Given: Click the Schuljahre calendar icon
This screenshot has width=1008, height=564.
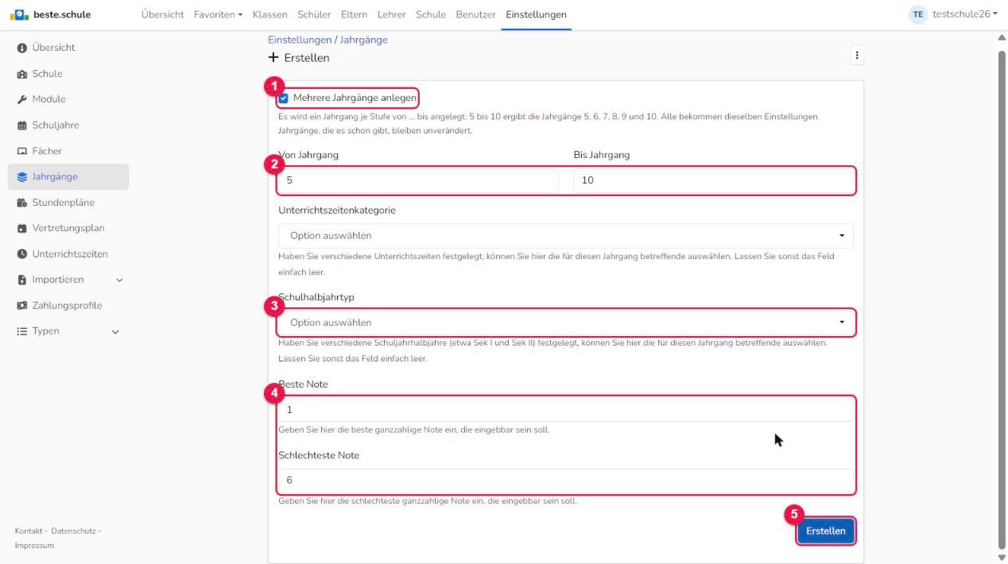Looking at the screenshot, I should point(21,126).
